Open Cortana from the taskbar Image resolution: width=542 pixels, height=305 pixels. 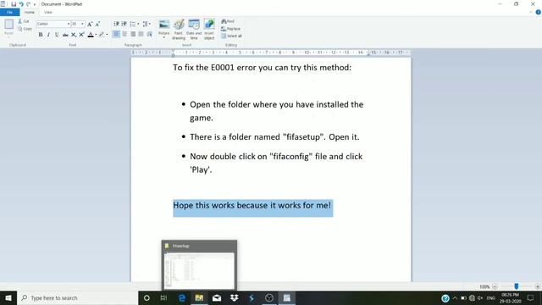(147, 297)
